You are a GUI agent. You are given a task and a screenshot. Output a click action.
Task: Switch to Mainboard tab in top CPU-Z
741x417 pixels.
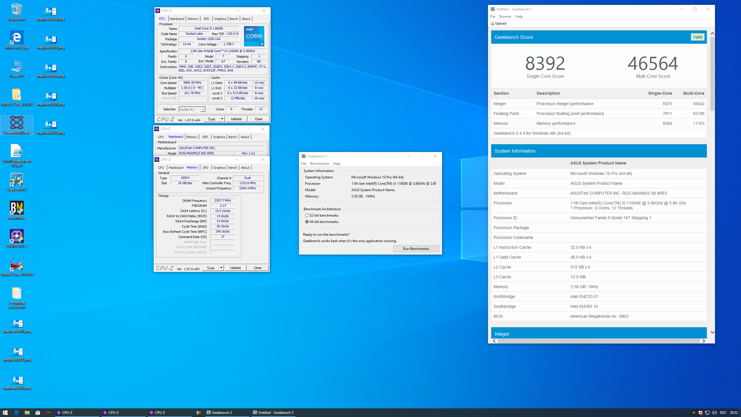pos(177,19)
